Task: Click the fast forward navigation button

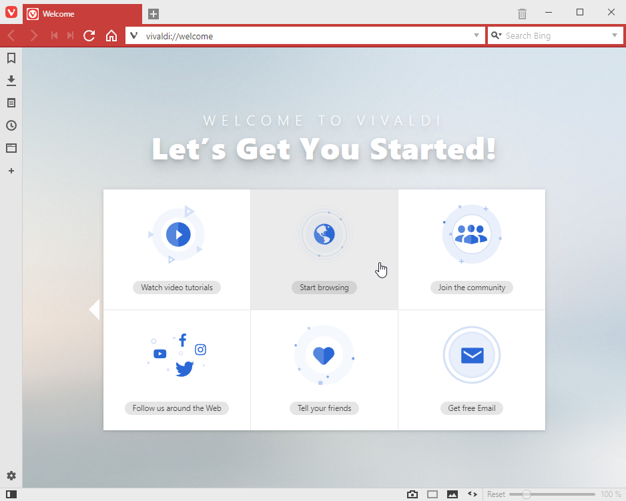Action: click(x=70, y=35)
